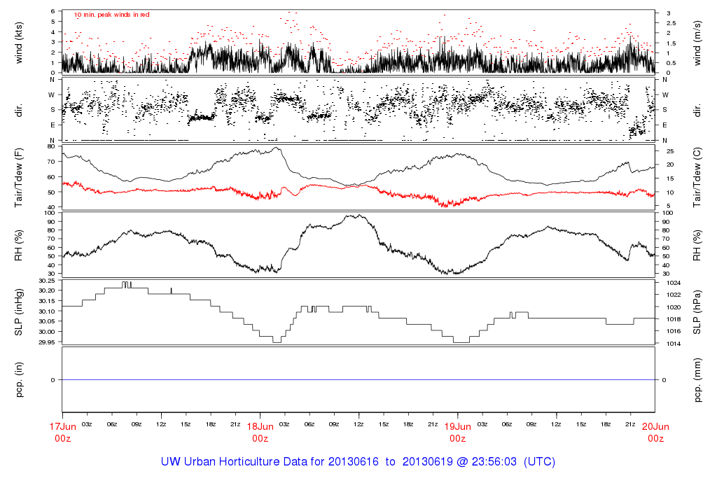The height and width of the screenshot is (490, 717).
Task: Click the '10 min. peak winds in red' note
Action: coord(112,15)
